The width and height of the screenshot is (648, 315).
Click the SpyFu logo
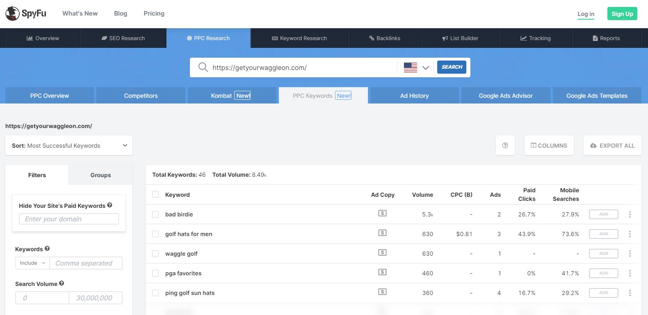pyautogui.click(x=26, y=13)
